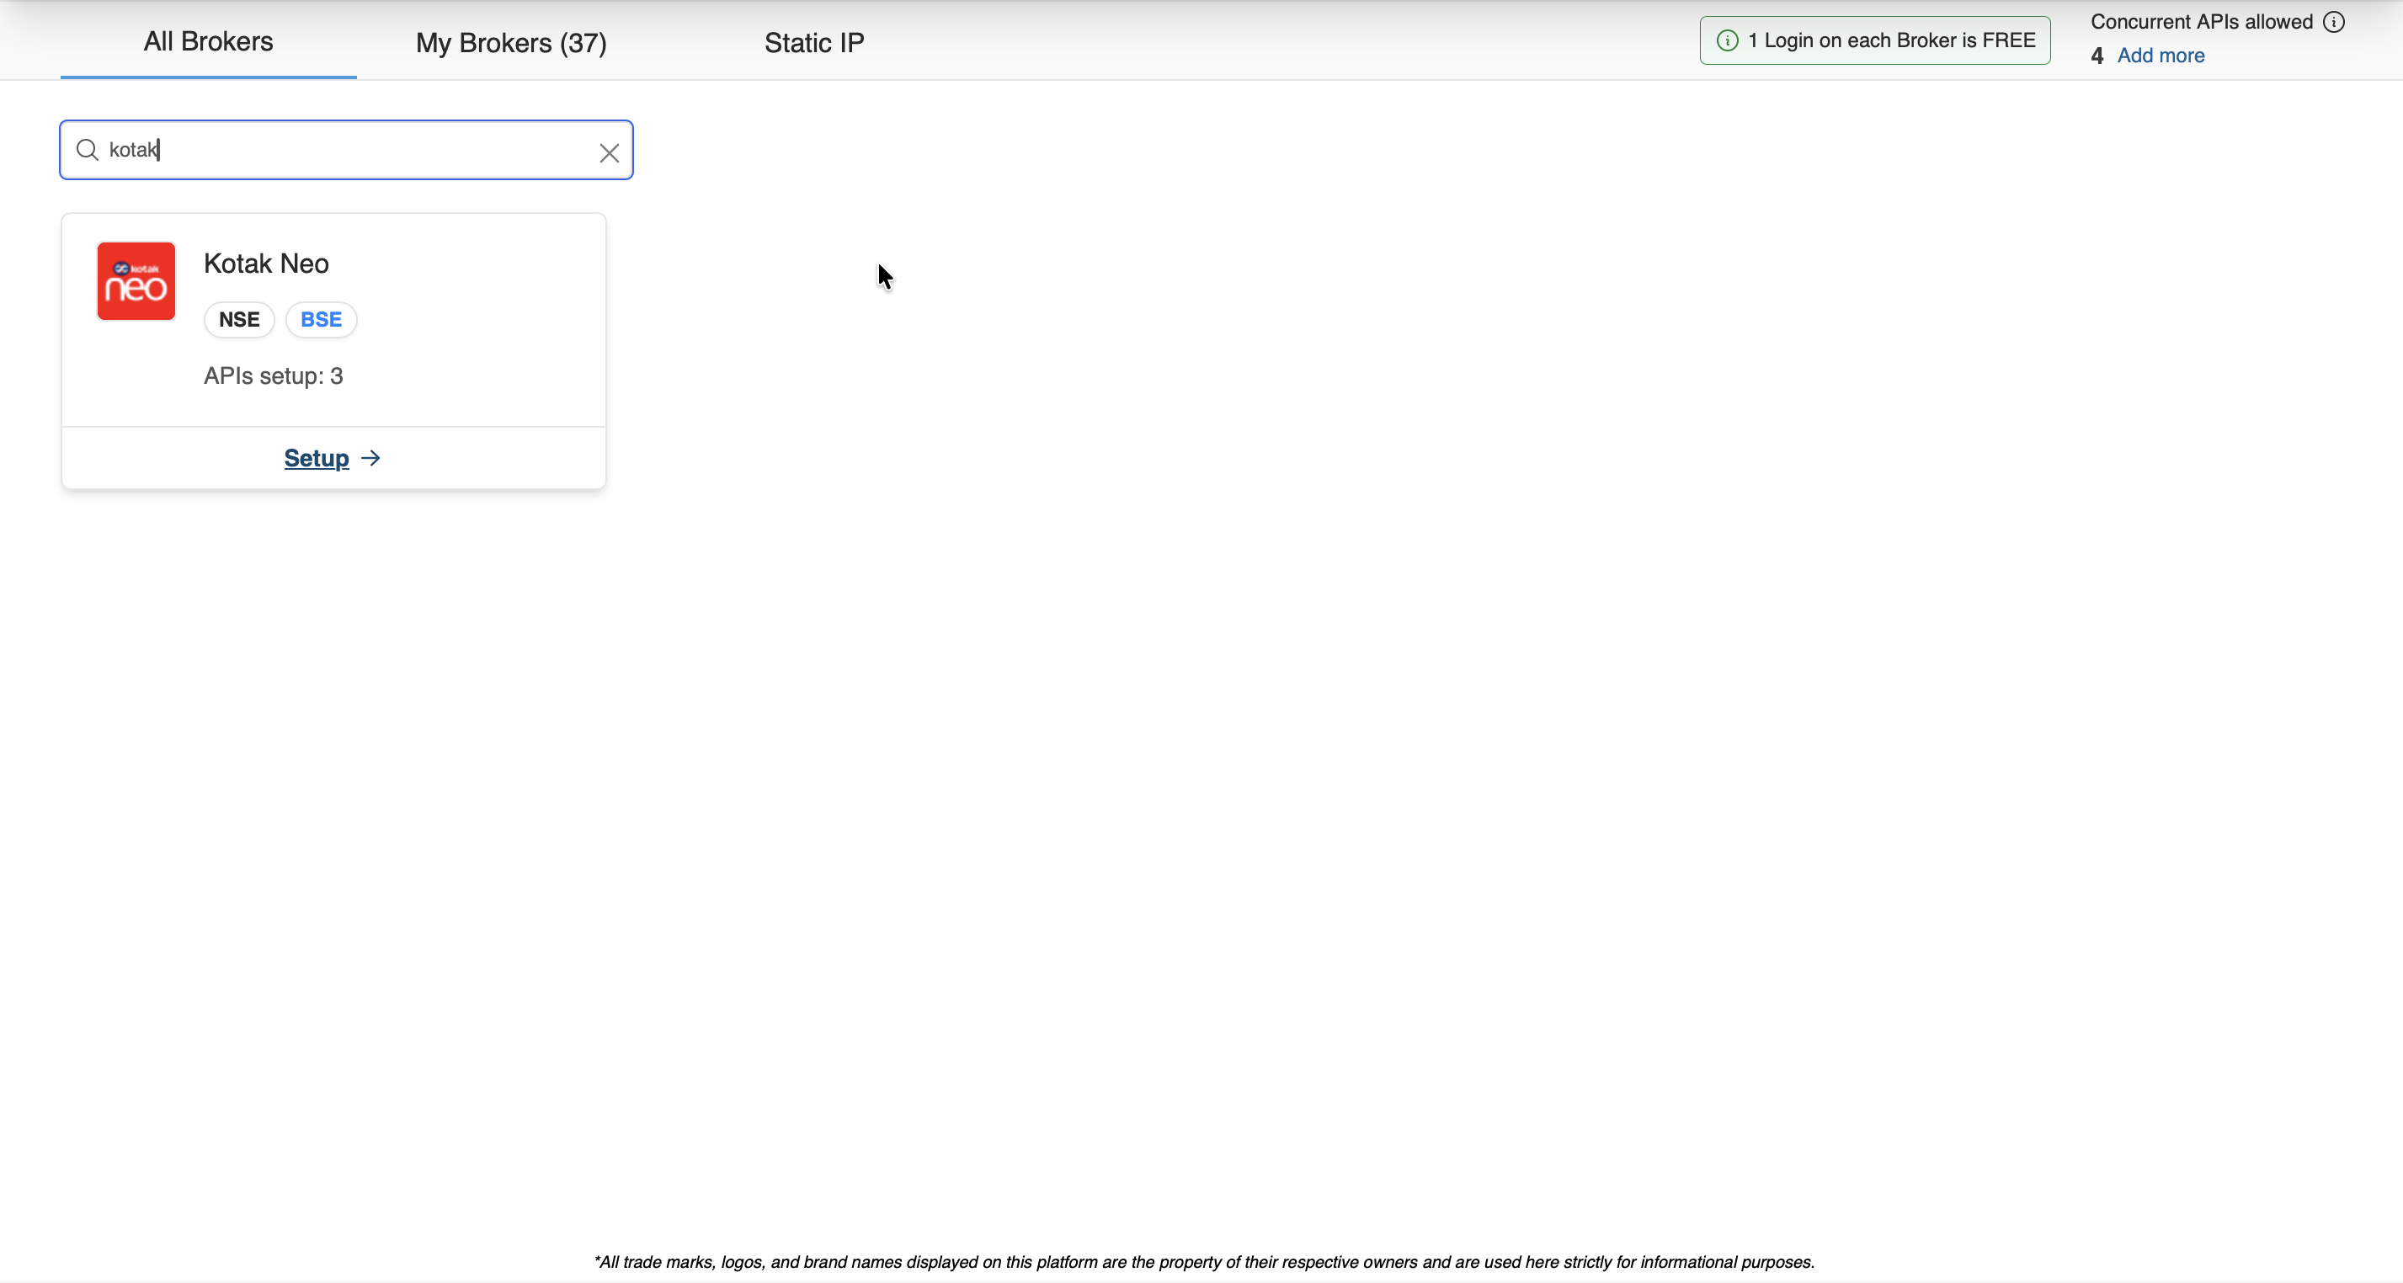Click the Kotak Neo broker title
The image size is (2403, 1283).
point(266,264)
